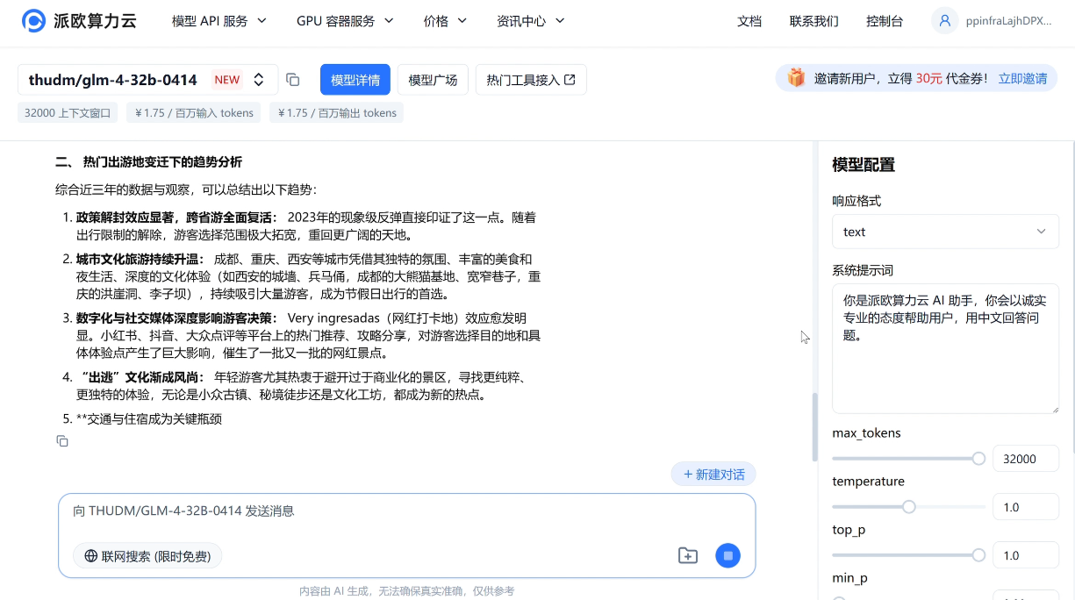Click the chat area vertical scrollbar
Viewport: 1075px width, 600px height.
pos(814,427)
